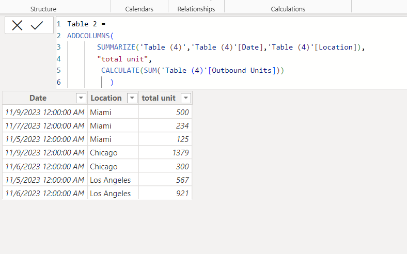Click the "total unit" string in the formula
This screenshot has height=254, width=407.
click(122, 59)
